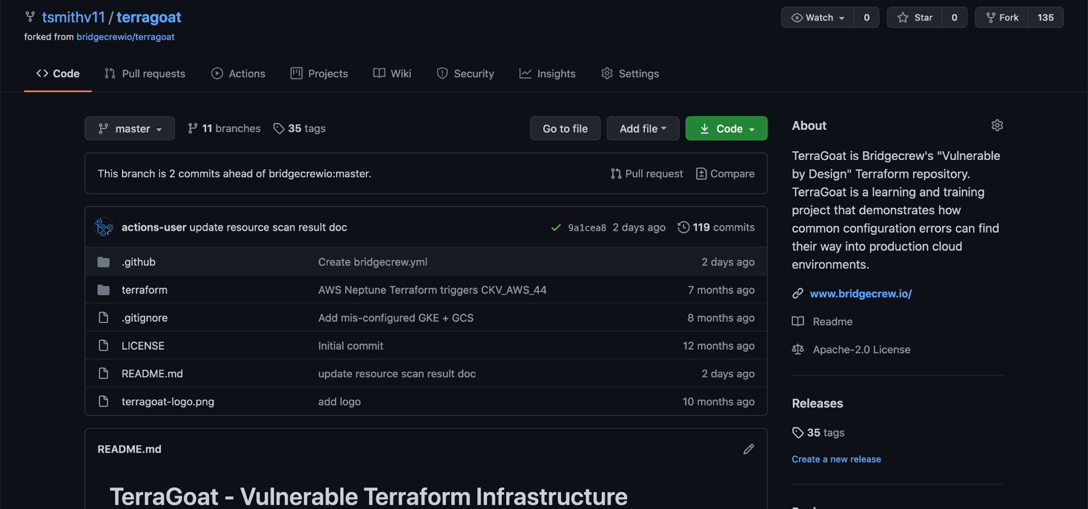Screen dimensions: 1088x509
Task: Switch to the Pull requests tab
Action: point(145,73)
